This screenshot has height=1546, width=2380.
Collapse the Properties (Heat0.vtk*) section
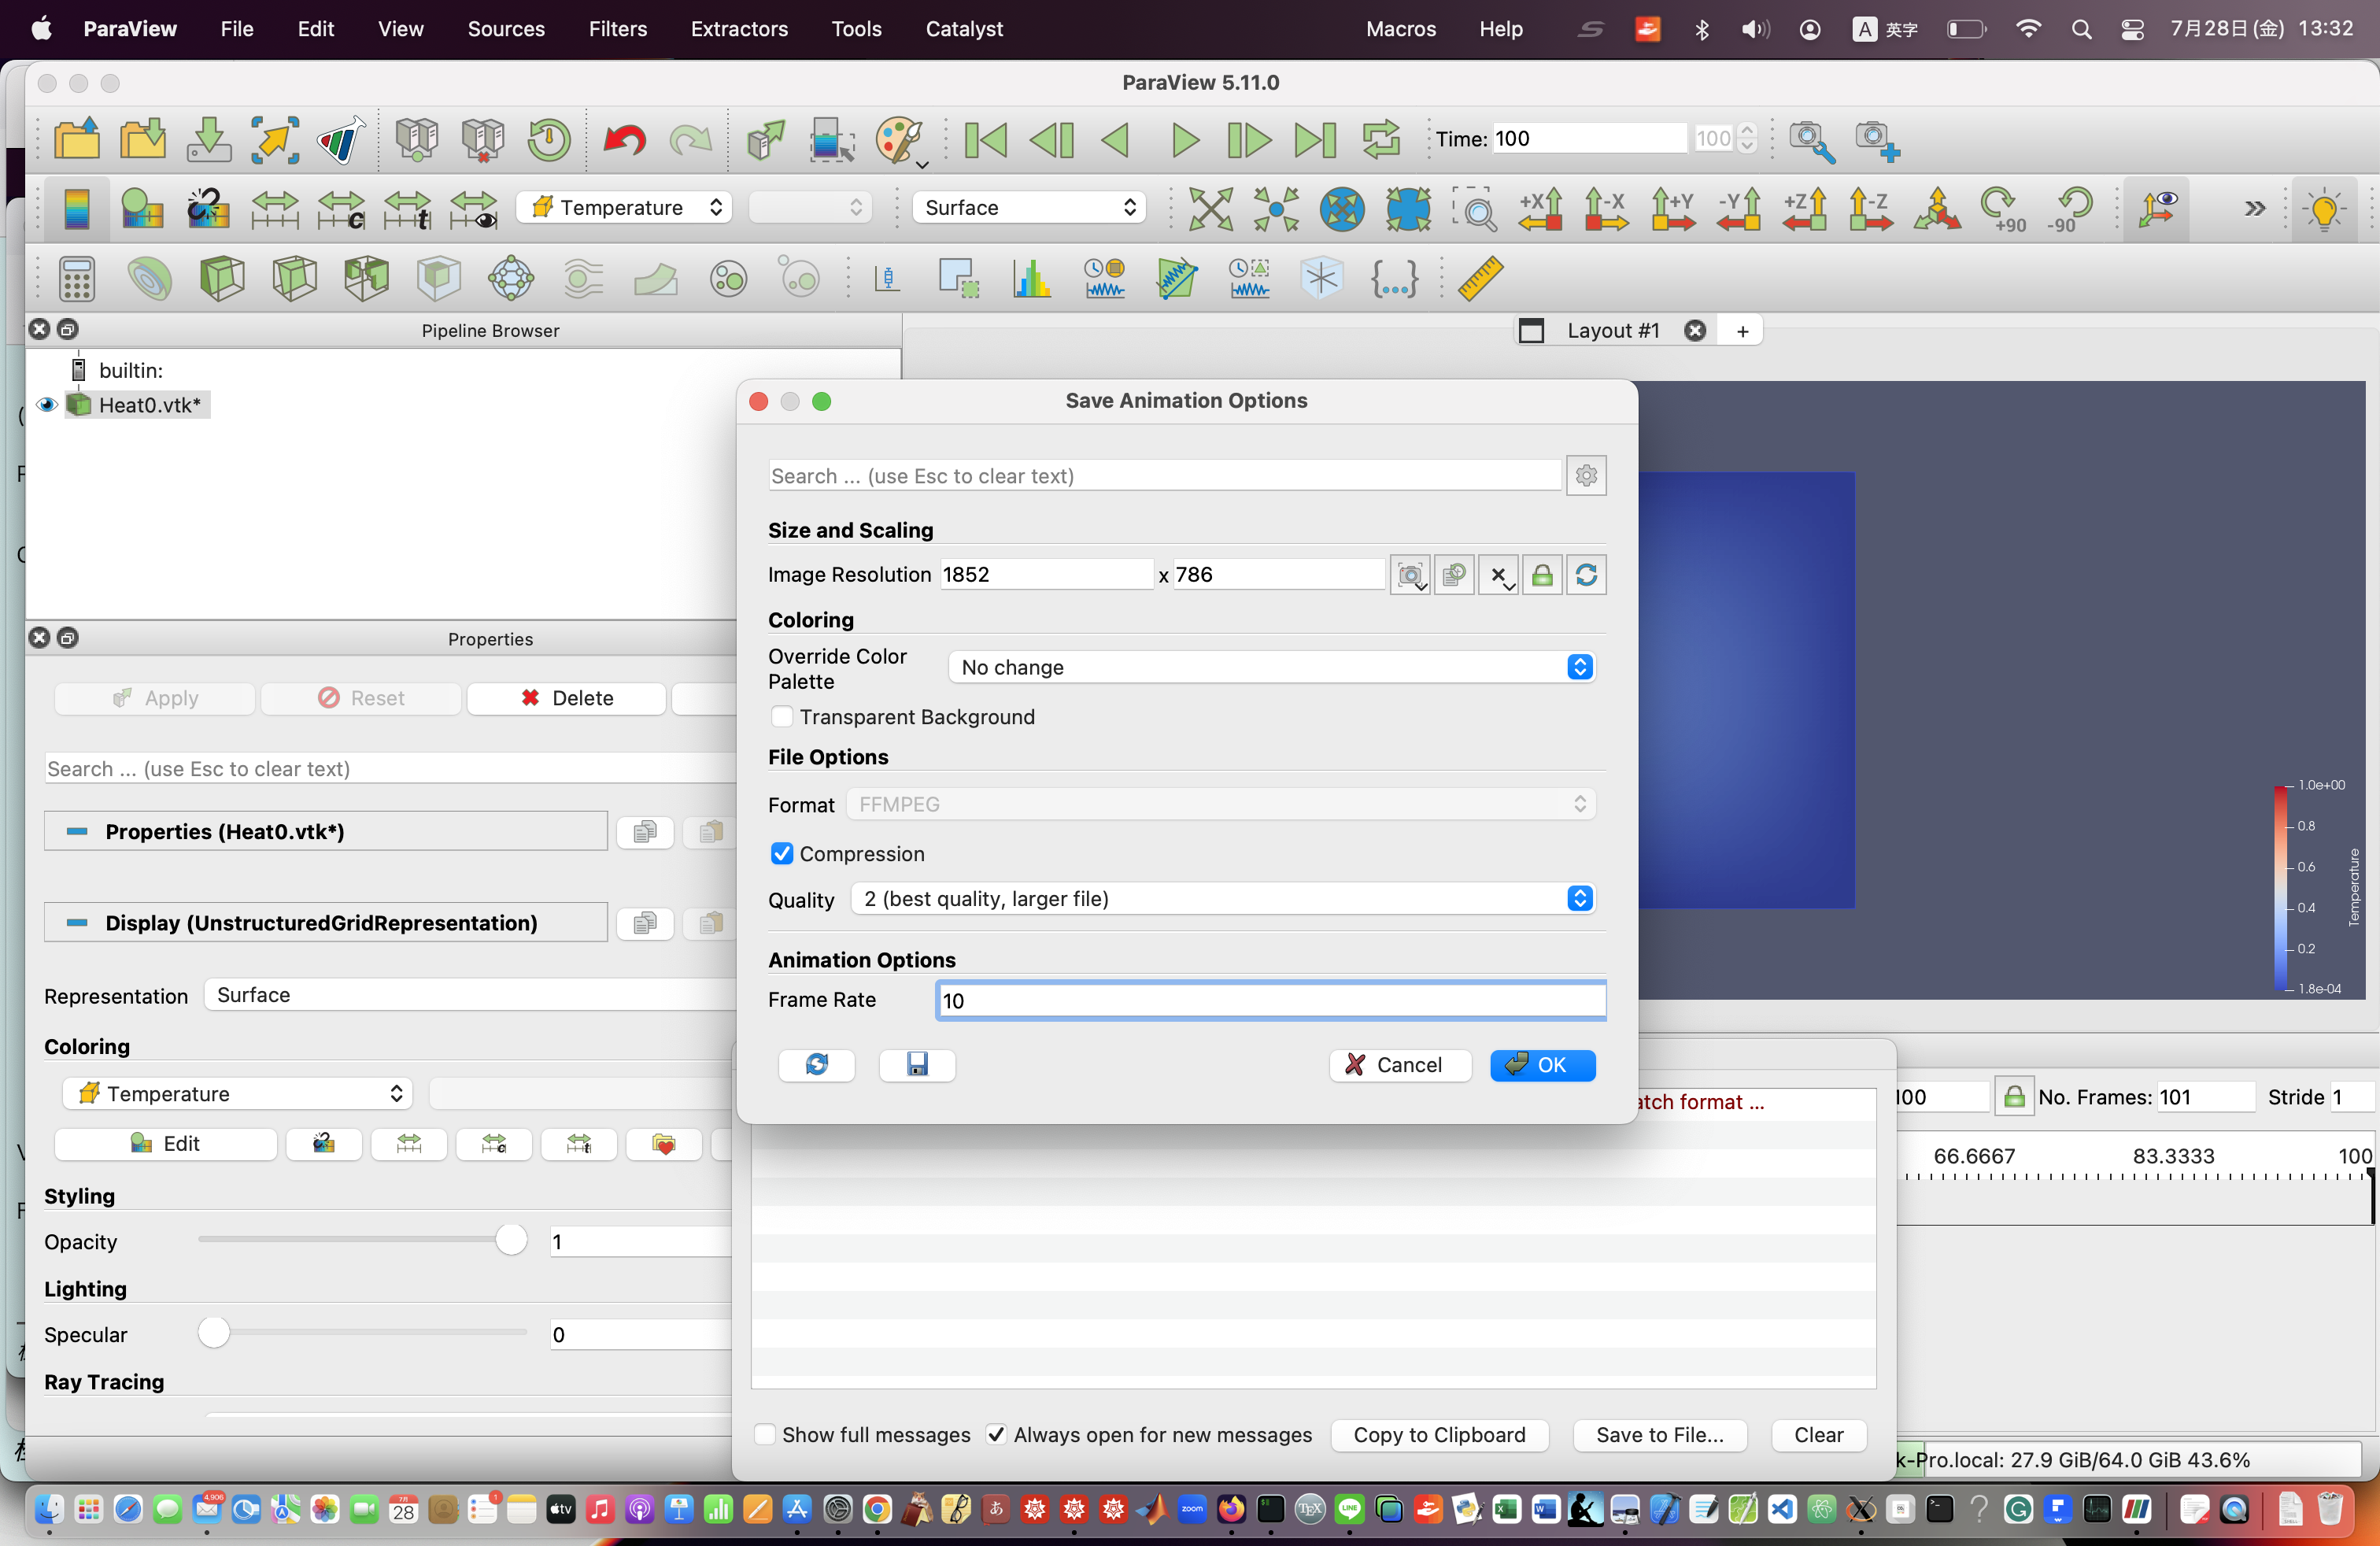pyautogui.click(x=325, y=831)
